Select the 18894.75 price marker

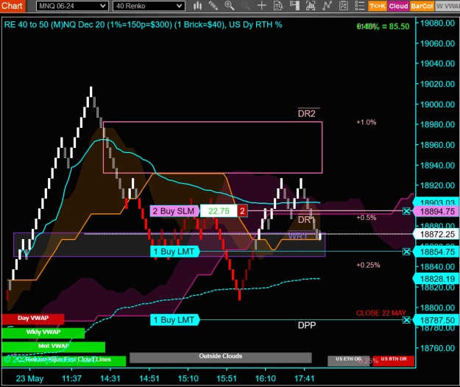(436, 211)
